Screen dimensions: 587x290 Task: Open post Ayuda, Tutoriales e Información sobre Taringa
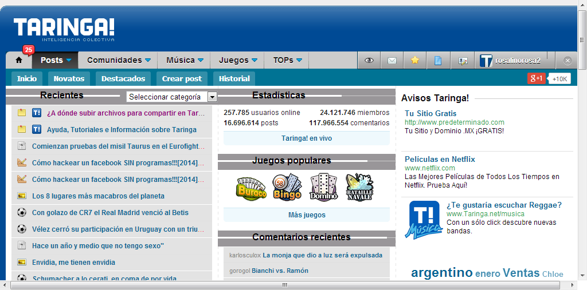click(x=122, y=130)
